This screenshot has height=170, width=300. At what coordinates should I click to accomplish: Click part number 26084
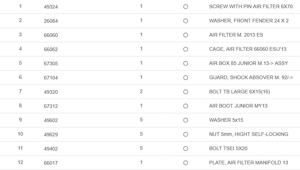(x=51, y=21)
